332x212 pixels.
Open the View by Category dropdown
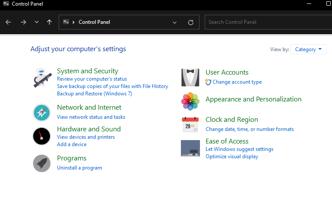pos(309,49)
